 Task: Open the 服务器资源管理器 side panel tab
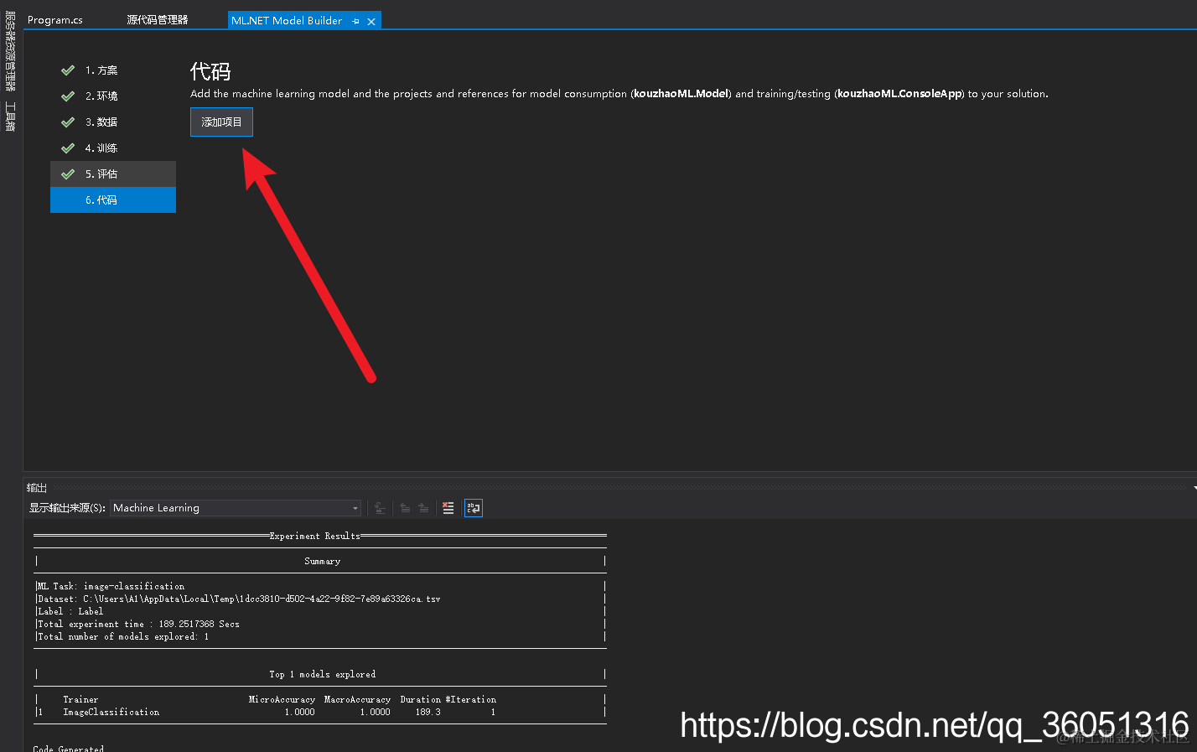point(10,50)
